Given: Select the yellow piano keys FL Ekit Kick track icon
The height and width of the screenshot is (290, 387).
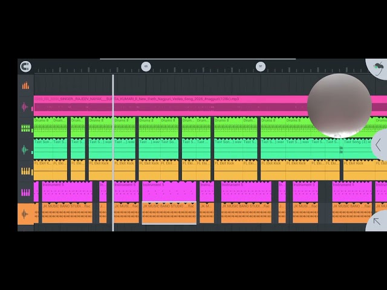Looking at the screenshot, I should point(25,171).
